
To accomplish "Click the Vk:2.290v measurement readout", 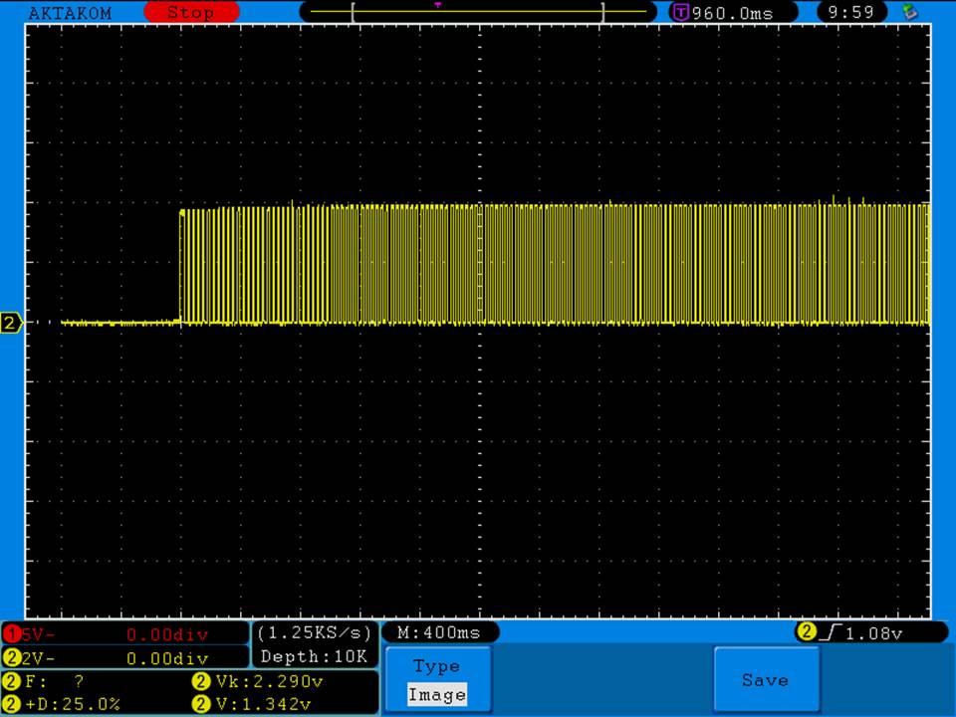I will (x=267, y=682).
